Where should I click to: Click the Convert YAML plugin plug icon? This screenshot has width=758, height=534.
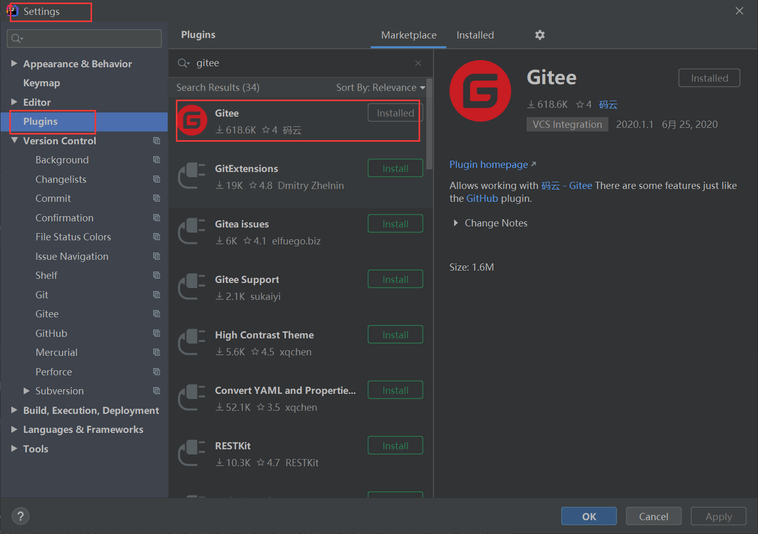click(192, 397)
